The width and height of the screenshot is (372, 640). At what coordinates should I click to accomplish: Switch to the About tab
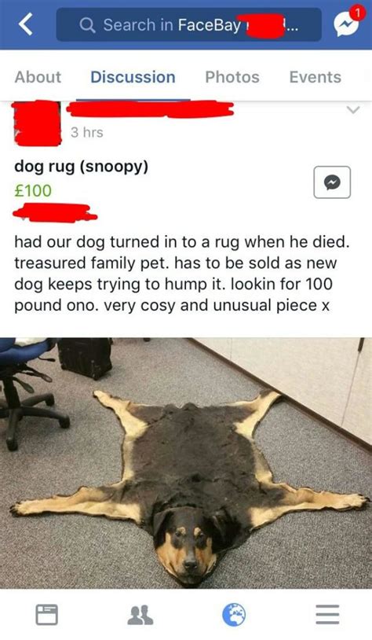click(38, 77)
